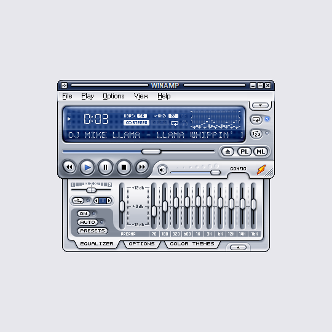Open the Play menu
The image size is (332, 332).
[x=87, y=96]
